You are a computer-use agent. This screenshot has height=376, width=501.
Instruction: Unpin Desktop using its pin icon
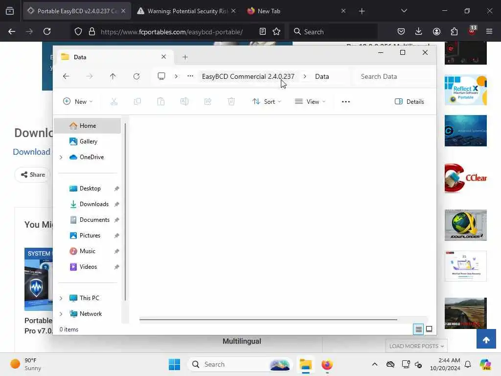[116, 188]
